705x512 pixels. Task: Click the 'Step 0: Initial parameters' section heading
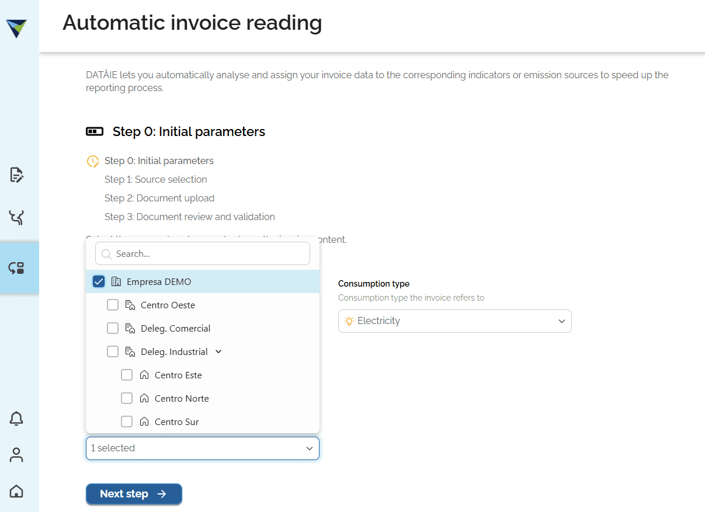point(189,131)
